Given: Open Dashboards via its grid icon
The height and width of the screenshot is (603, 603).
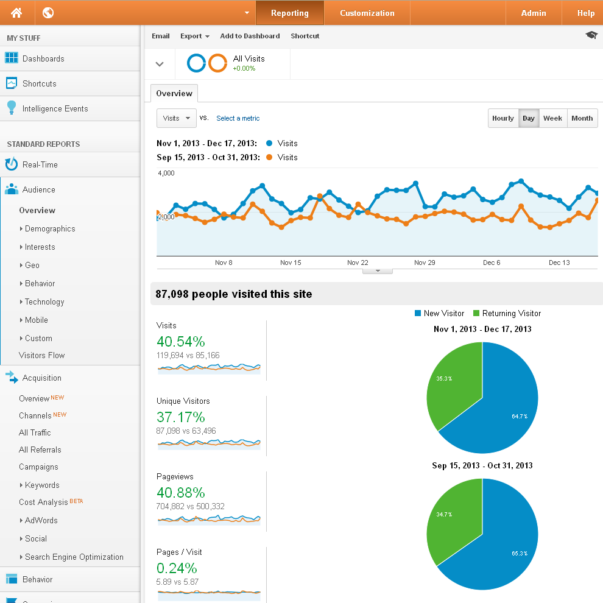Looking at the screenshot, I should [12, 58].
